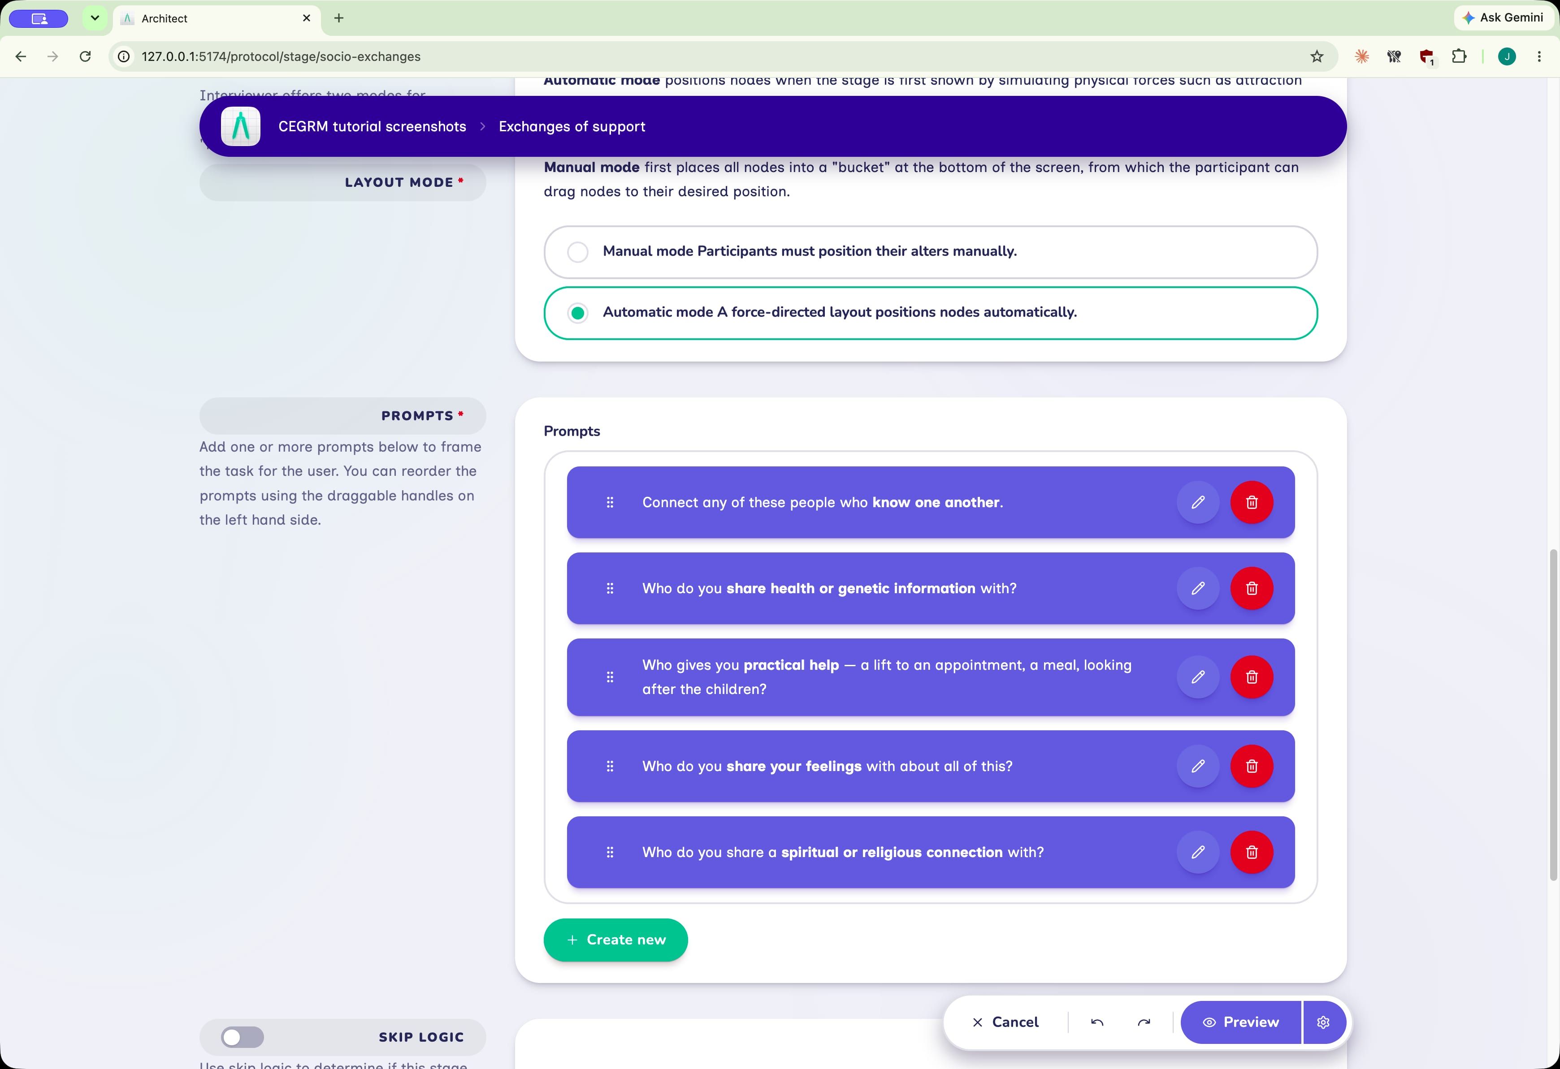Viewport: 1560px width, 1069px height.
Task: Click the Architect logo in breadcrumb bar
Action: [240, 126]
